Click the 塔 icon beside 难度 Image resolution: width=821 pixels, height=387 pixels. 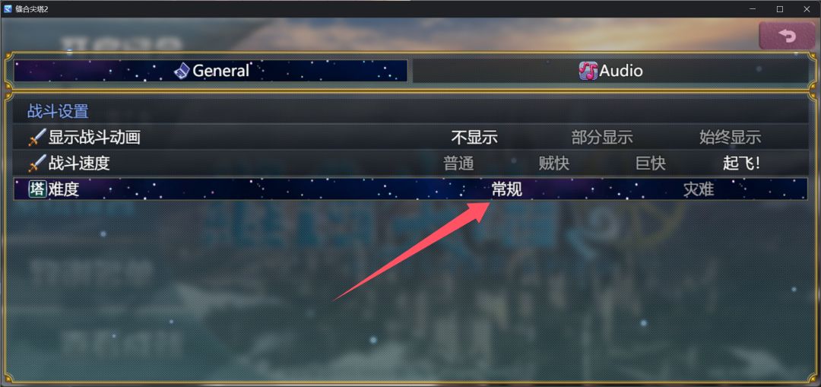point(37,189)
